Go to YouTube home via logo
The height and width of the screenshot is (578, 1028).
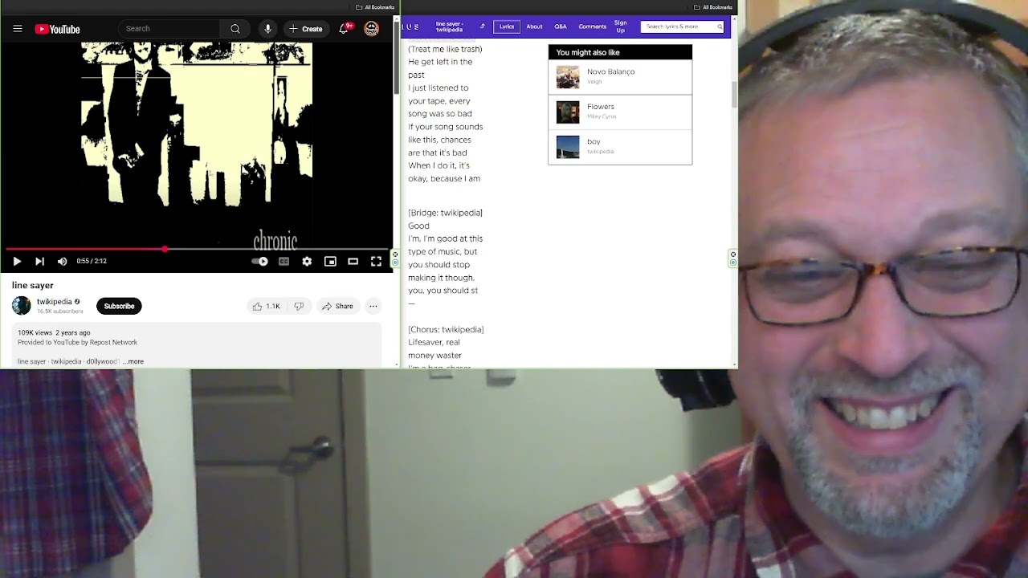coord(57,29)
